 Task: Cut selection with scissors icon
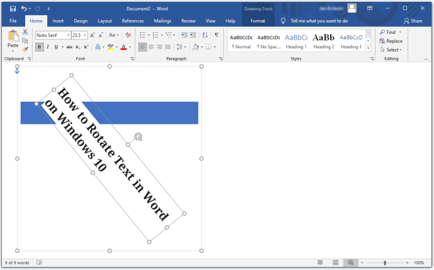tap(25, 32)
